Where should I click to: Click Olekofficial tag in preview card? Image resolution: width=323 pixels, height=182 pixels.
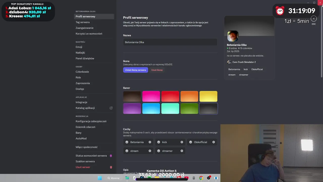click(x=257, y=69)
